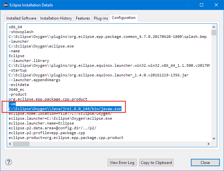Click the 'eclipse.product=' line
The width and height of the screenshot is (224, 171).
pos(66,138)
